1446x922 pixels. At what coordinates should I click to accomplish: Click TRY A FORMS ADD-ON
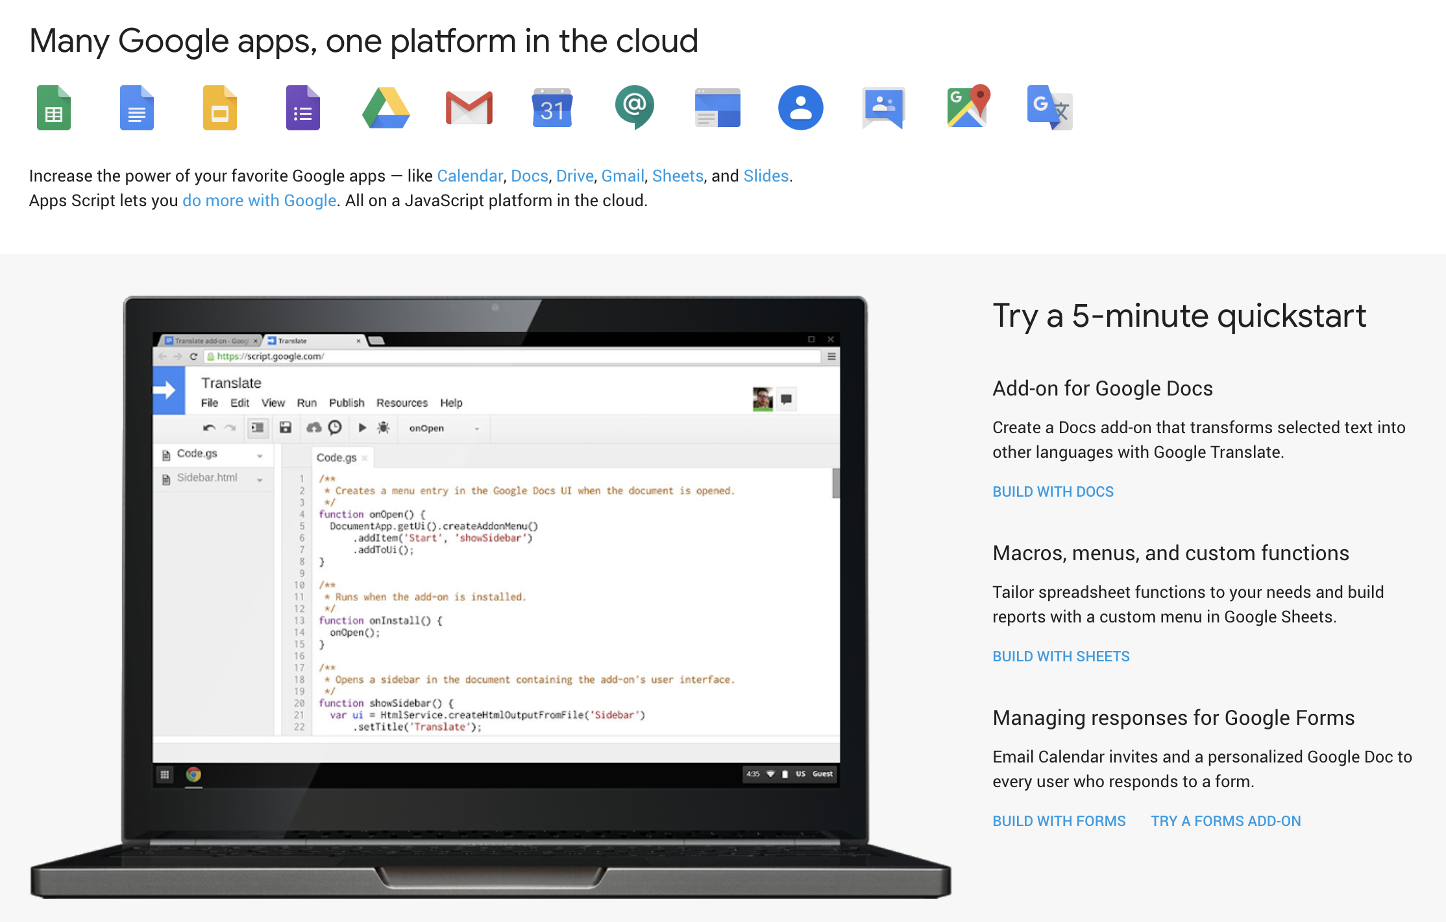click(x=1225, y=821)
